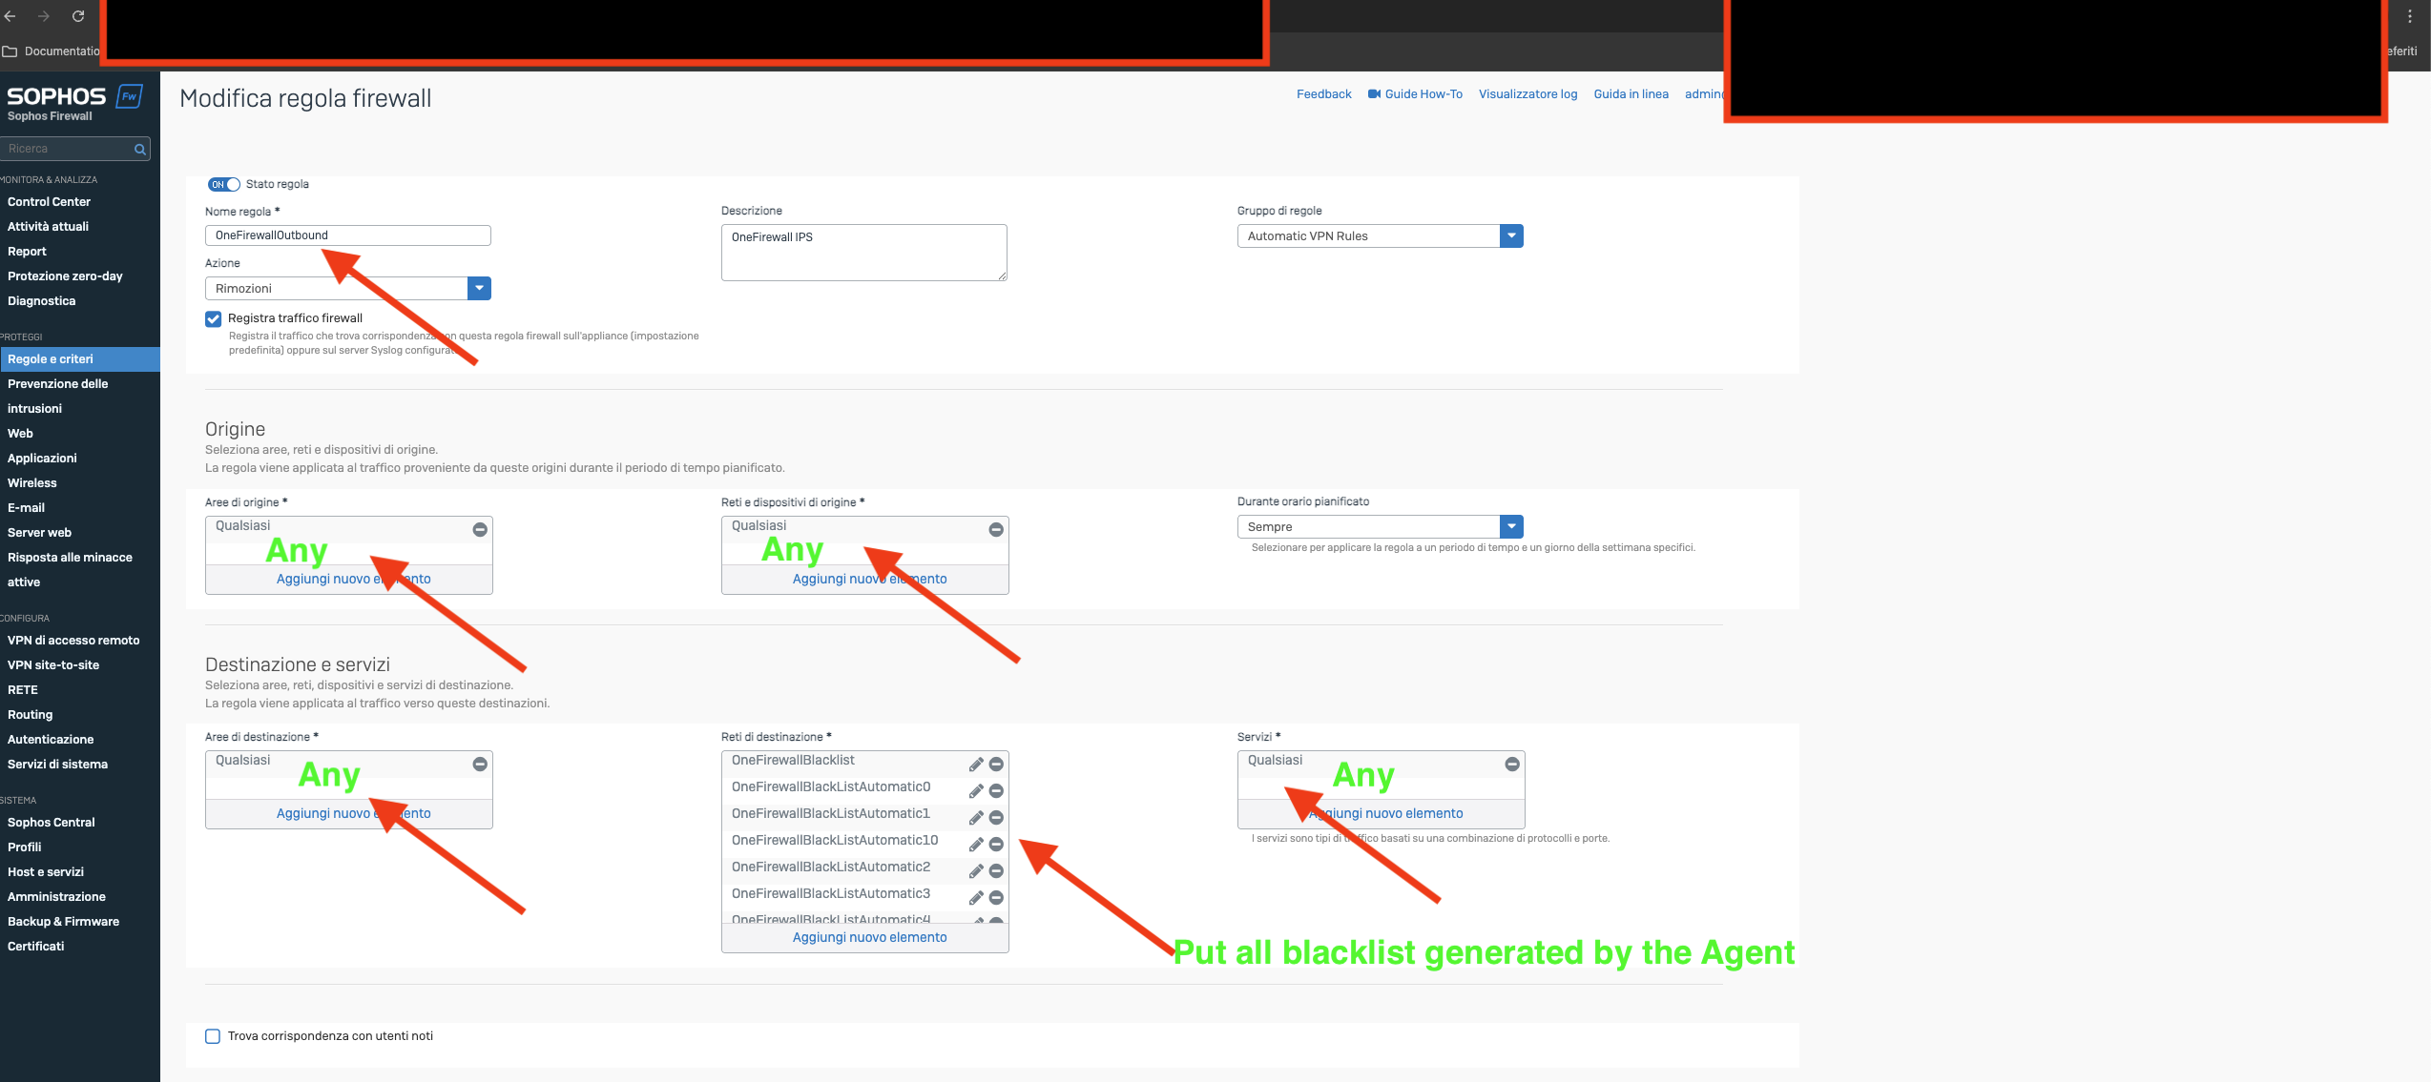
Task: Click the Descrizione text area
Action: (864, 253)
